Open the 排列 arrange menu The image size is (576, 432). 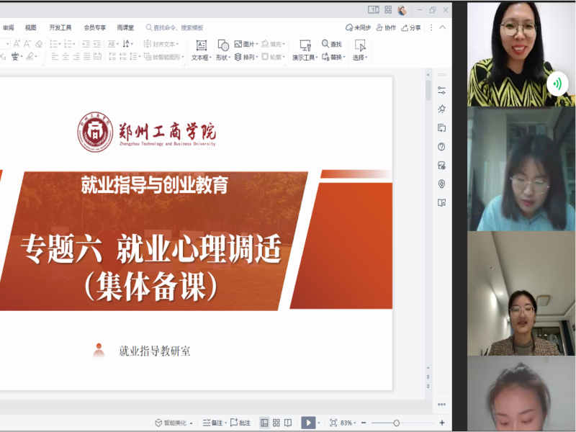[x=246, y=57]
